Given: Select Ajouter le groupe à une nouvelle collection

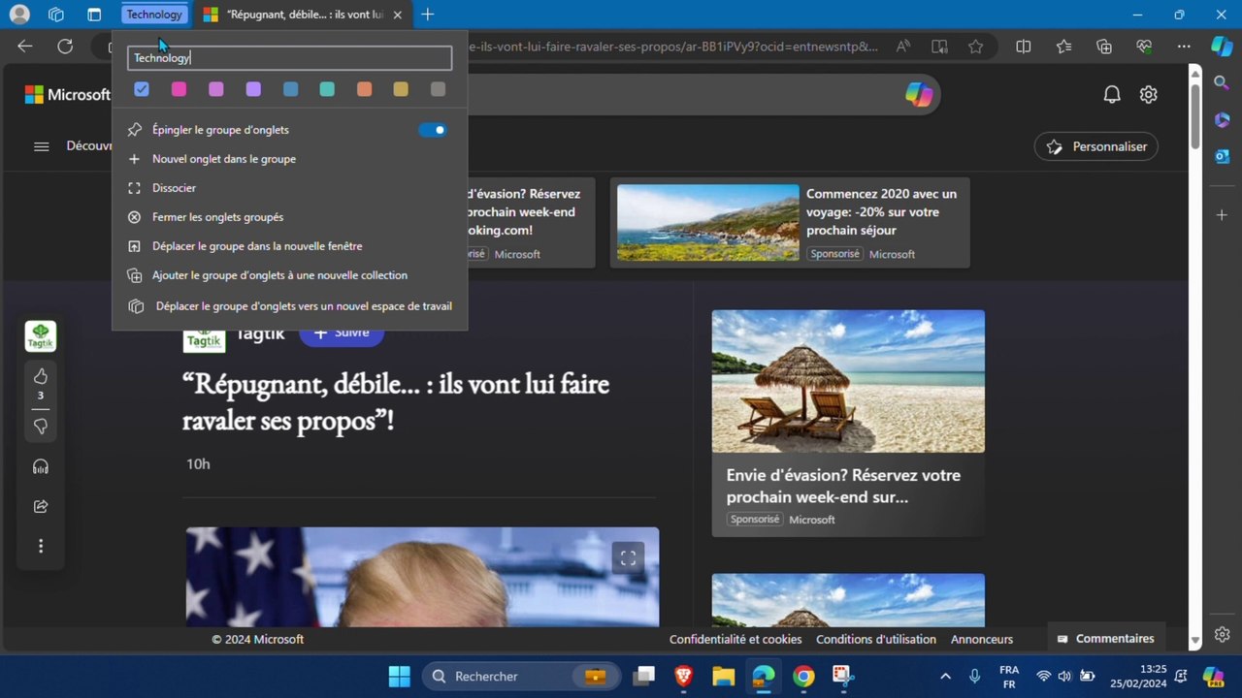Looking at the screenshot, I should click(289, 275).
